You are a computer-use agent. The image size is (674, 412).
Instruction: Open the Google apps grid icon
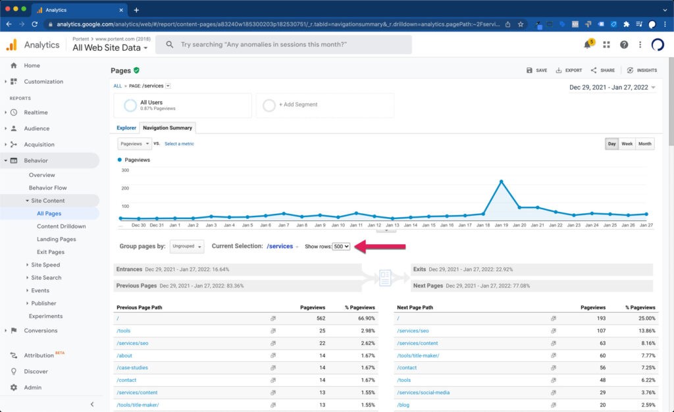(x=606, y=45)
